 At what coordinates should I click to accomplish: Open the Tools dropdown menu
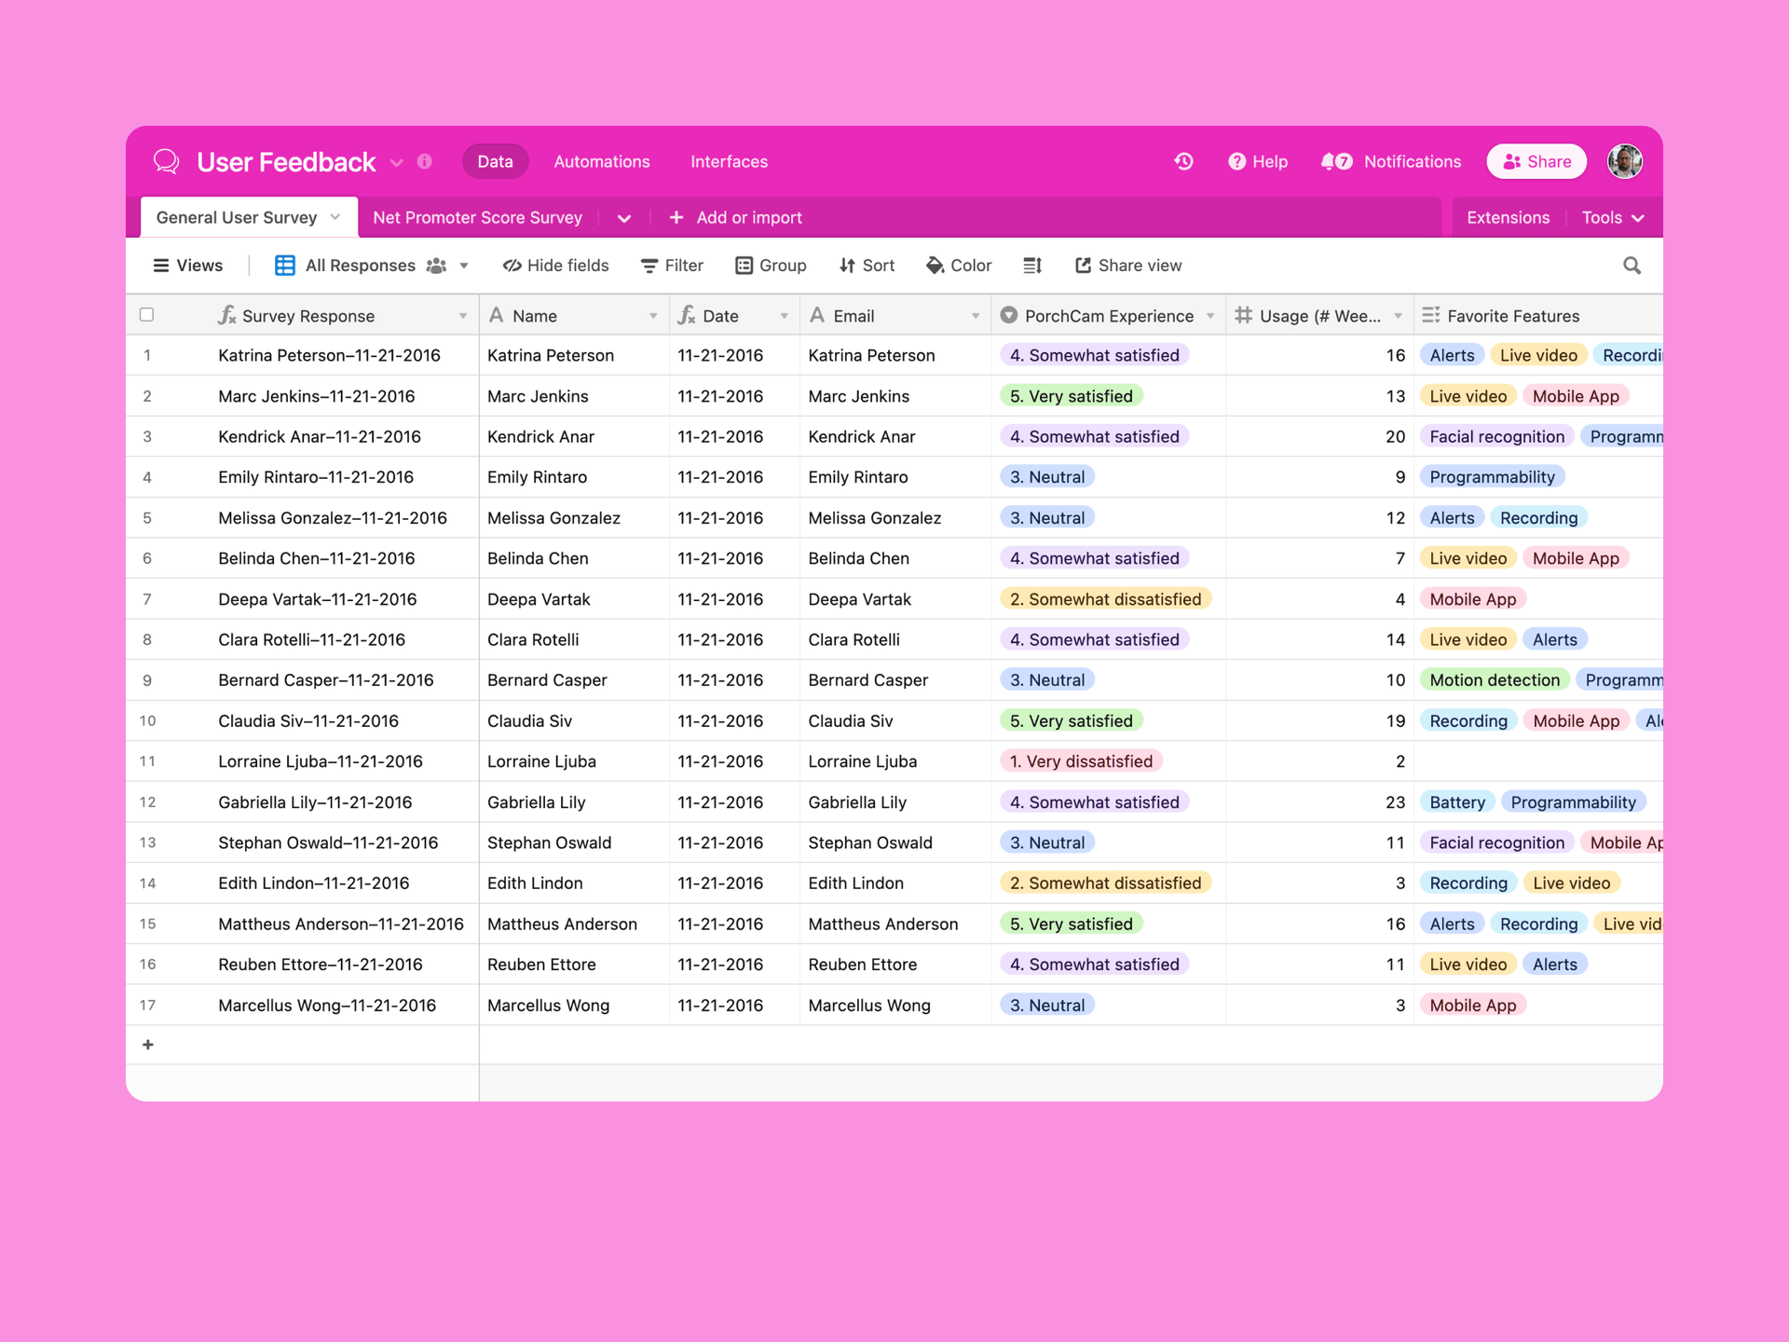coord(1613,217)
